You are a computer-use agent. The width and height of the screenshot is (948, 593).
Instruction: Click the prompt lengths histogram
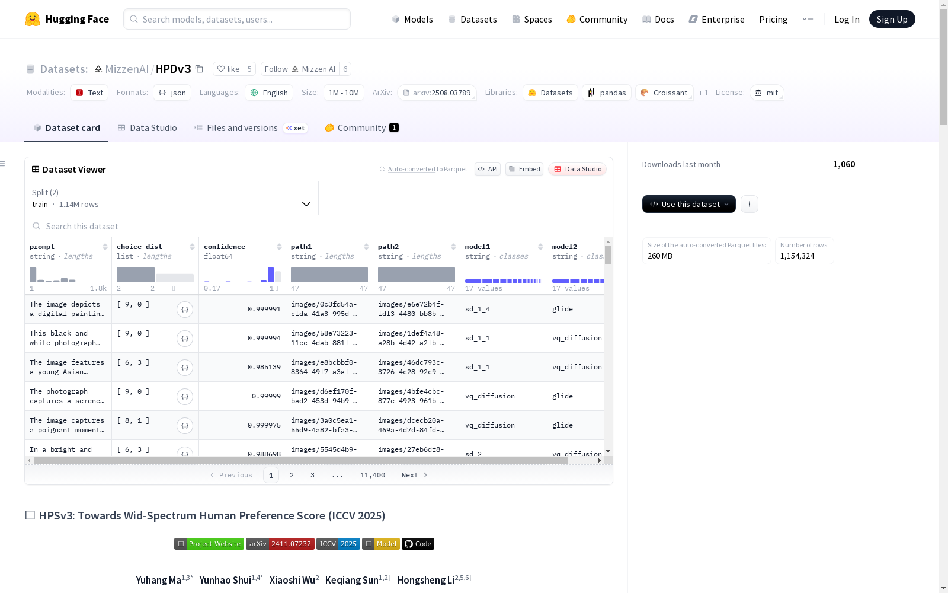(x=68, y=274)
